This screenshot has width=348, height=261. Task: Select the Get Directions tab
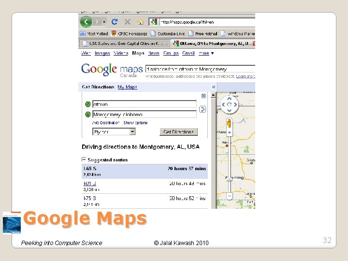[98, 87]
